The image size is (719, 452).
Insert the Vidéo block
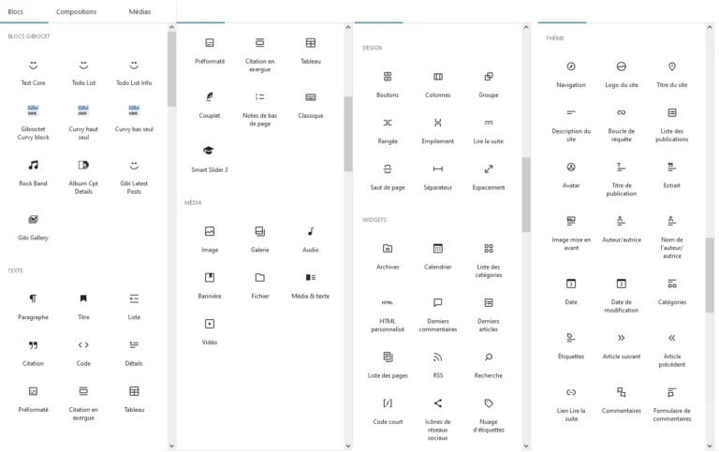click(210, 332)
